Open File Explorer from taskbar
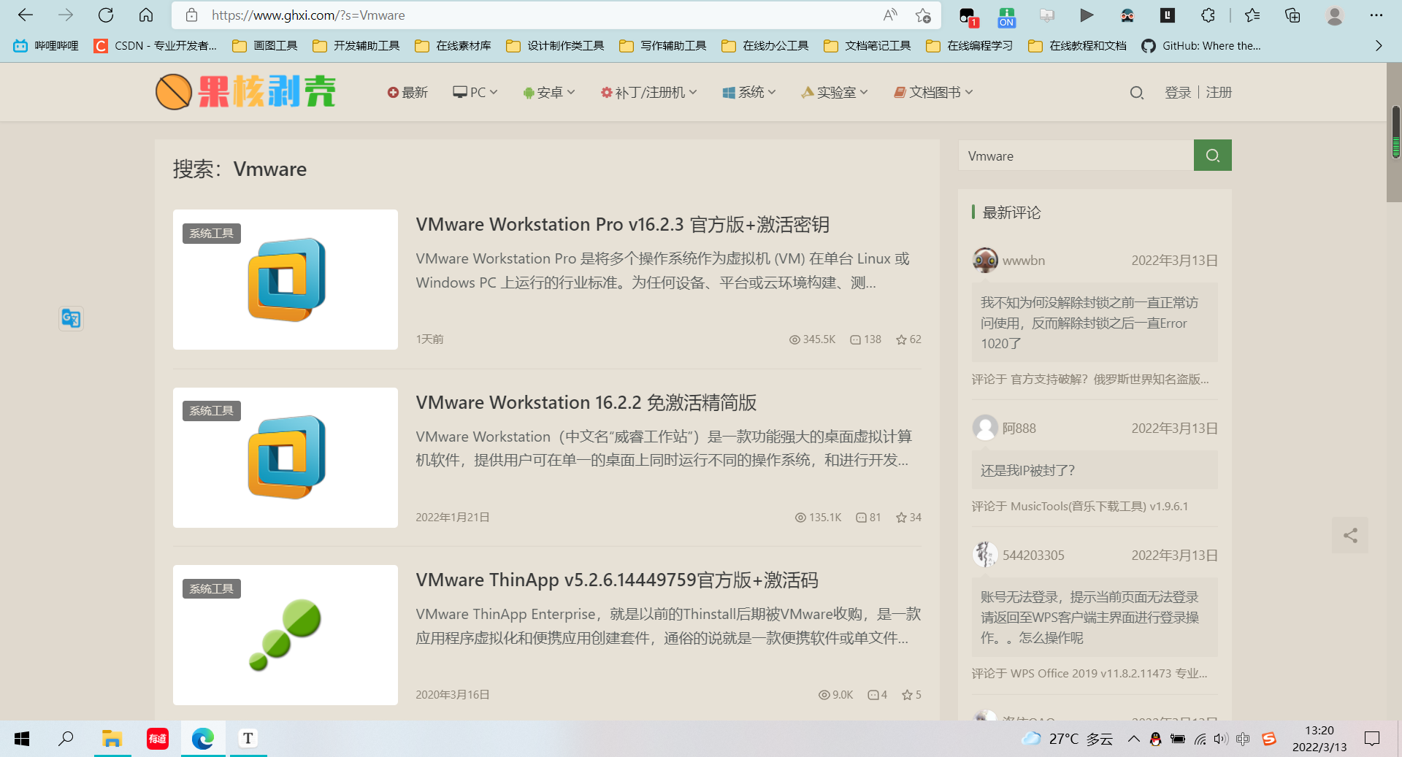The image size is (1402, 757). 111,739
